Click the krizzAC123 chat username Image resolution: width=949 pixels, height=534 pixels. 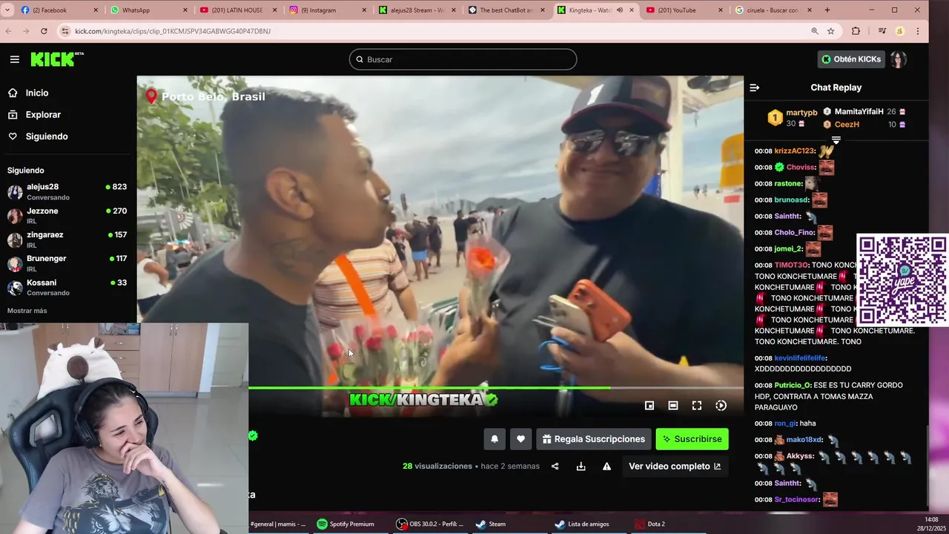tap(794, 151)
